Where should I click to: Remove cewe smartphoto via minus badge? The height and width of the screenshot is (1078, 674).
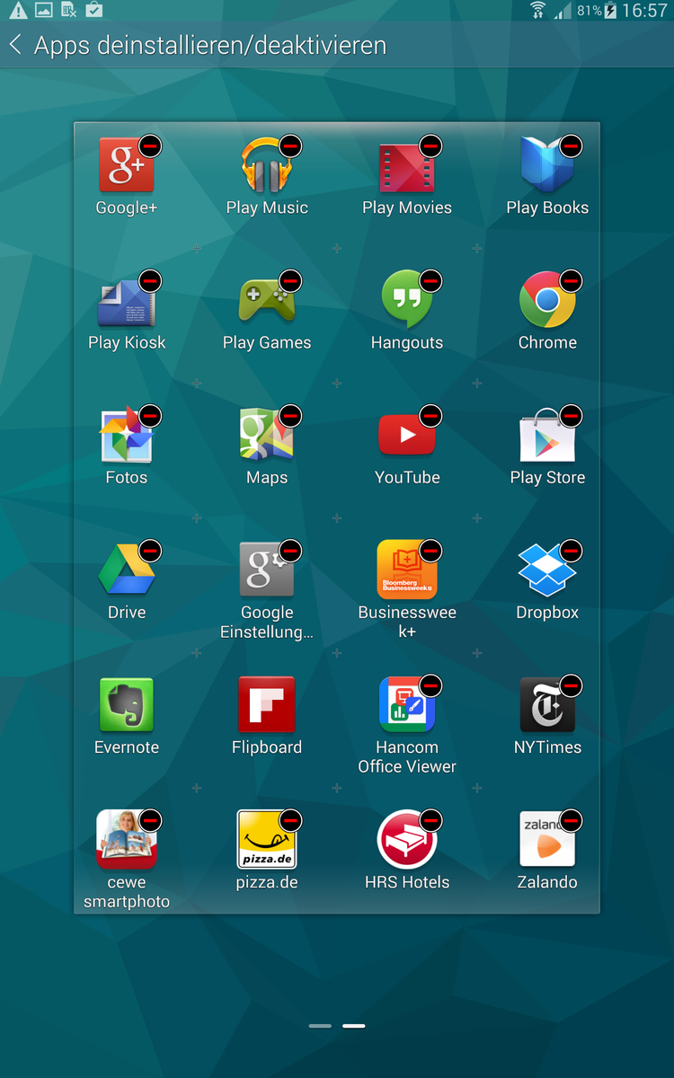pyautogui.click(x=150, y=820)
